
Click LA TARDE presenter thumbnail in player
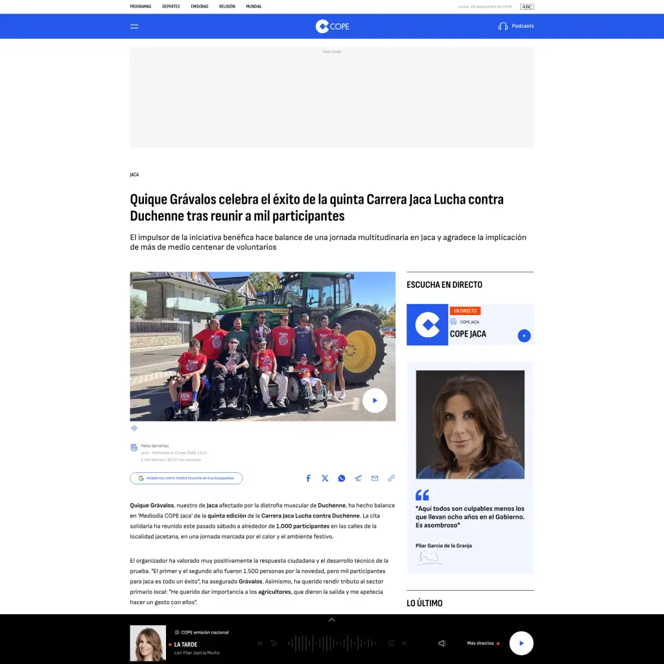[148, 643]
